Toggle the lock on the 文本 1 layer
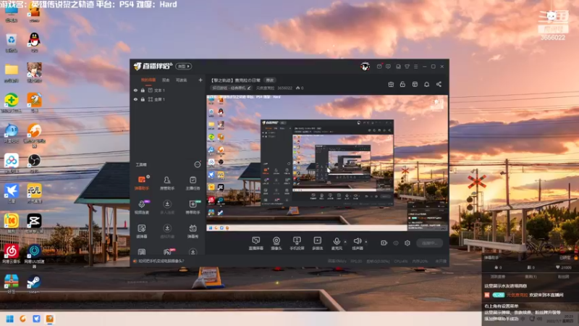This screenshot has height=326, width=579. point(143,90)
